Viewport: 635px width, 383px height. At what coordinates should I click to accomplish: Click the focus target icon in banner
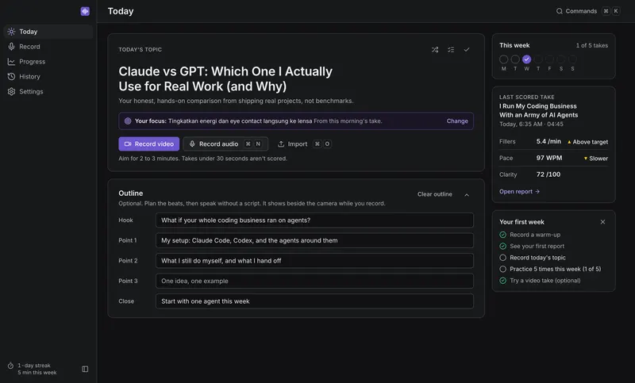click(x=128, y=121)
